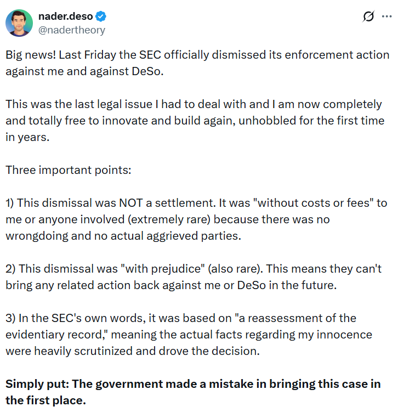Click the @nadertheory handle
Viewport: 398px width, 412px height.
[x=72, y=30]
